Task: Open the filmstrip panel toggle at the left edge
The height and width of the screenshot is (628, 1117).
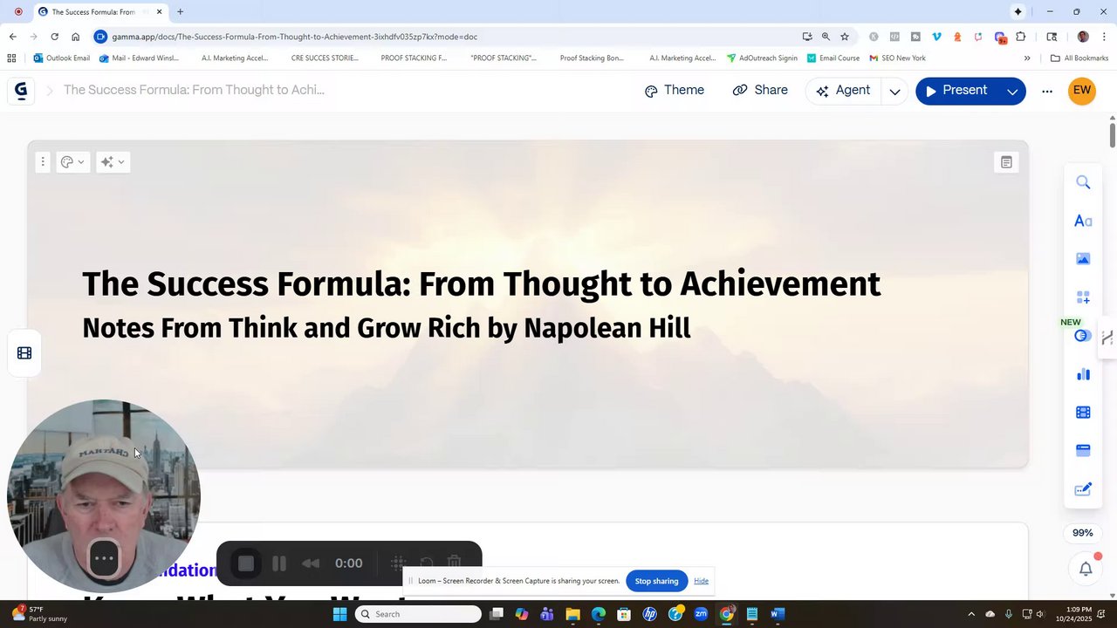Action: coord(24,353)
